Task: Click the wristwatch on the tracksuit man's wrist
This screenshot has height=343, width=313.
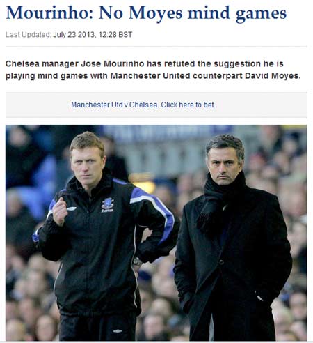Action: [x=137, y=262]
